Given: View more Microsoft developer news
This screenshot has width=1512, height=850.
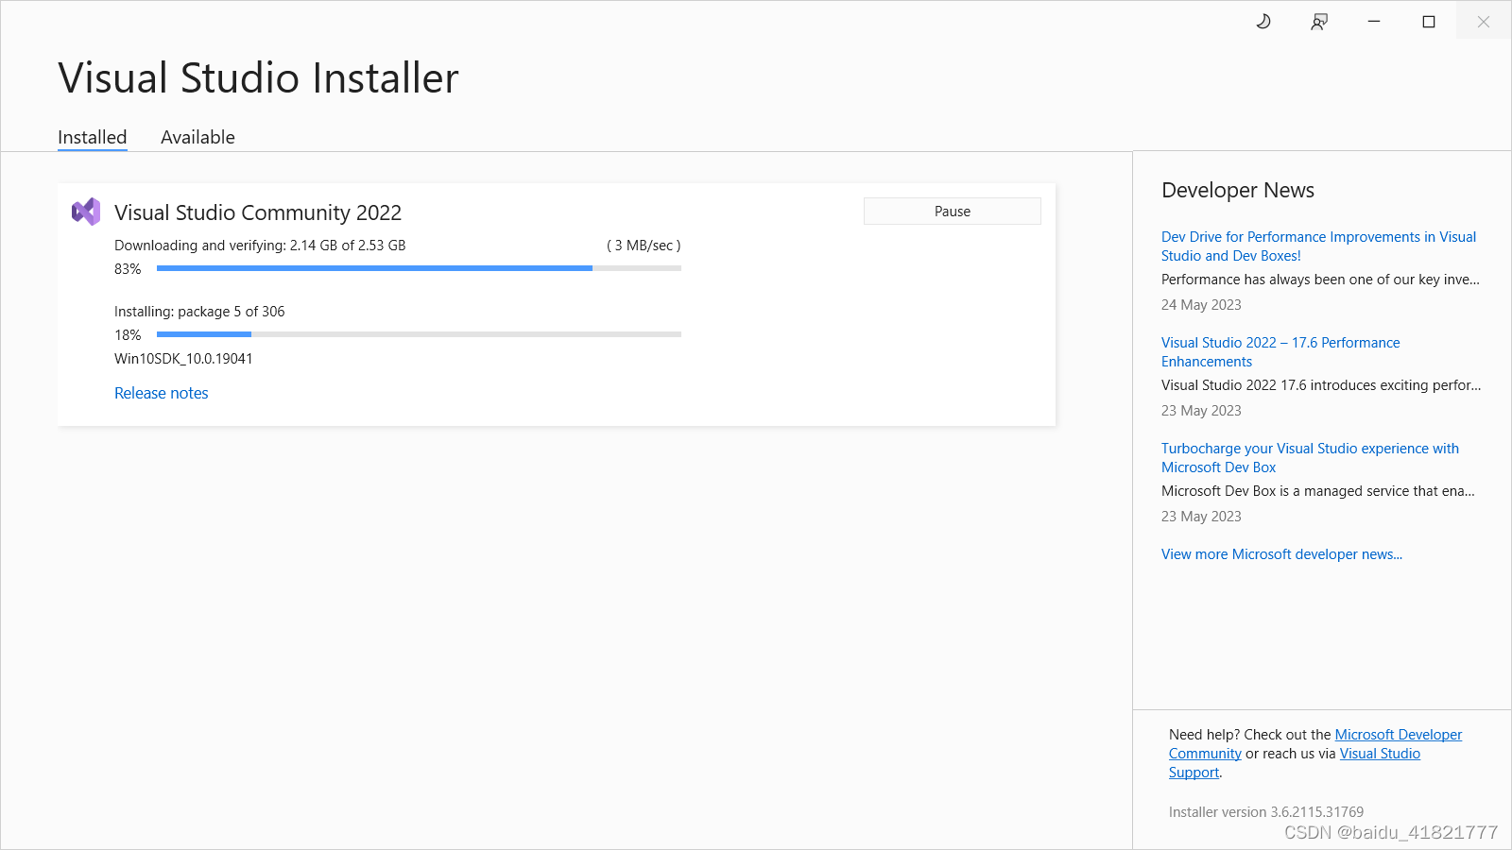Looking at the screenshot, I should (x=1281, y=554).
